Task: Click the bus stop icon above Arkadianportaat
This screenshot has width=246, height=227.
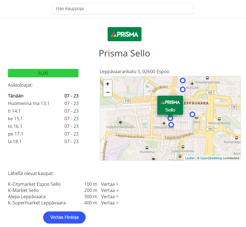Action: [x=207, y=78]
